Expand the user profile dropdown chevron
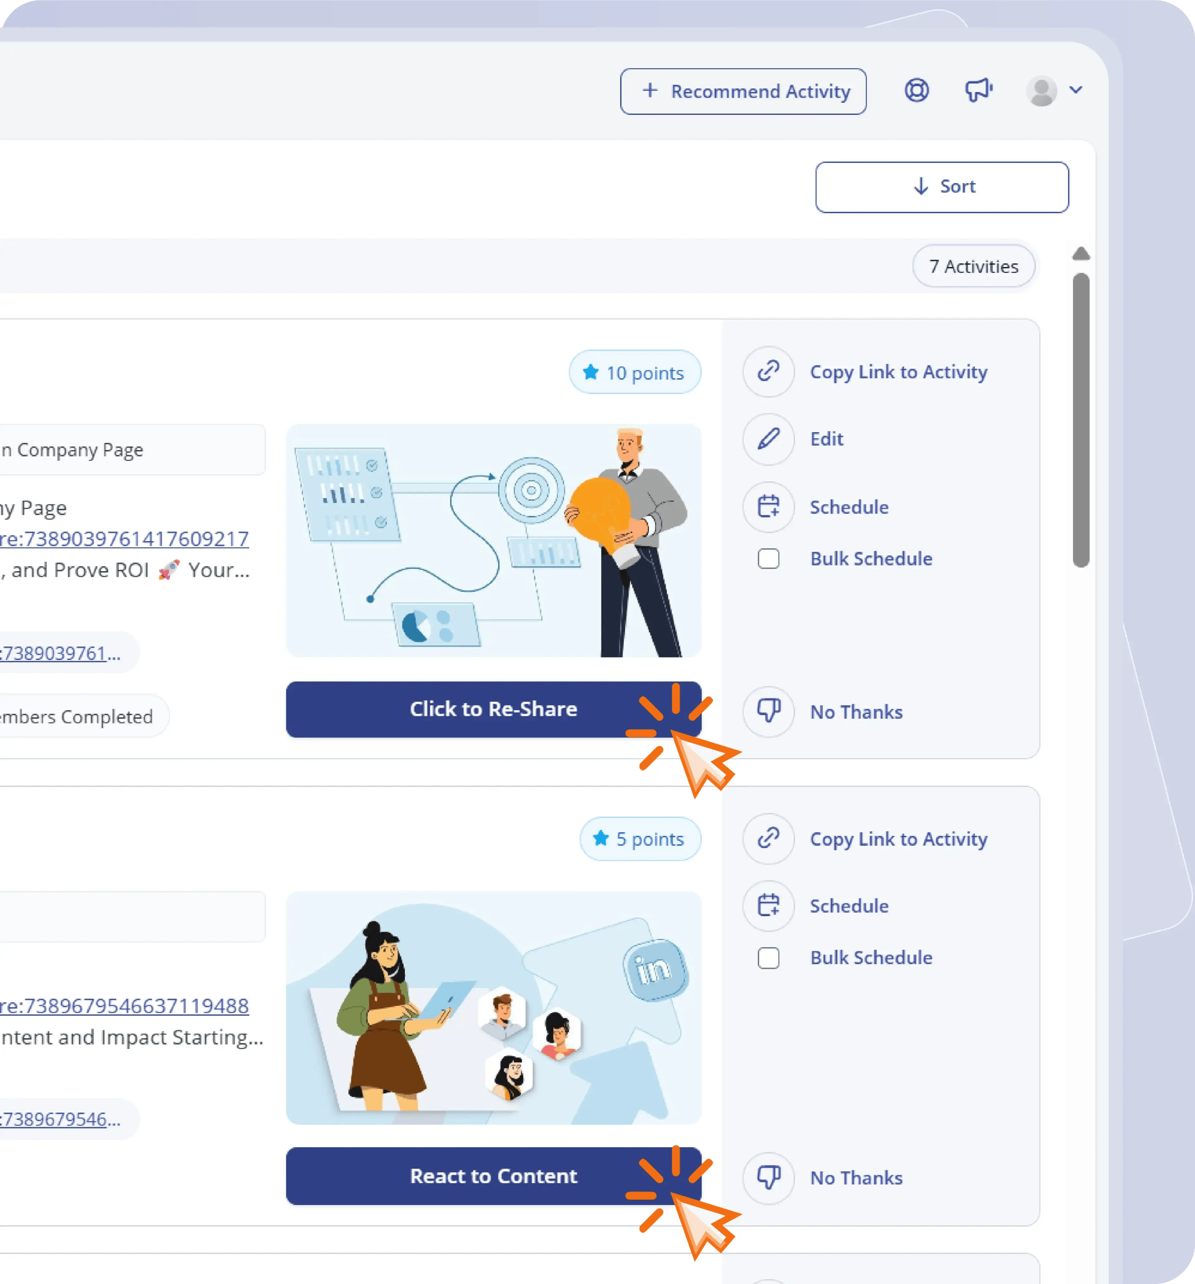 pyautogui.click(x=1076, y=90)
